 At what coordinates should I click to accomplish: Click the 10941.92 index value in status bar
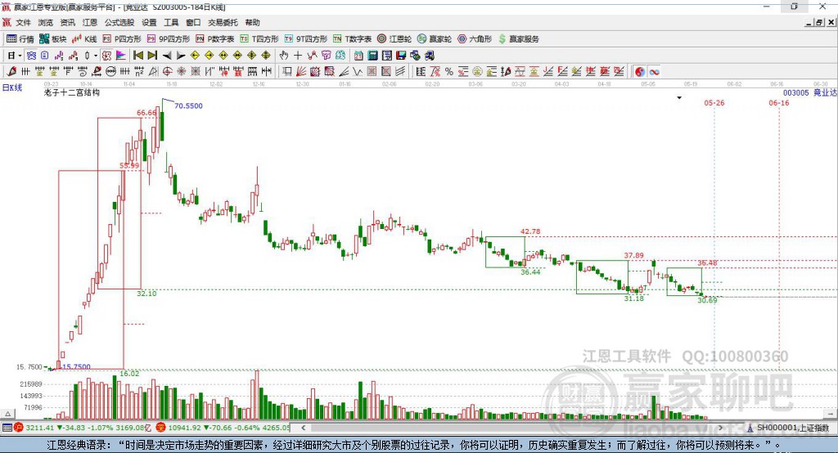(x=184, y=428)
